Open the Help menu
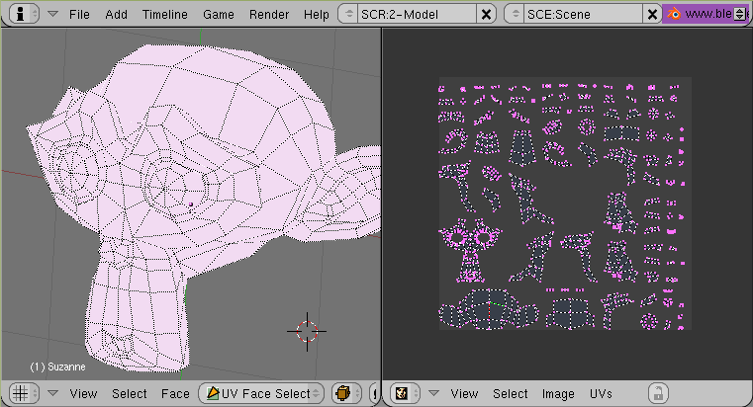 point(317,15)
